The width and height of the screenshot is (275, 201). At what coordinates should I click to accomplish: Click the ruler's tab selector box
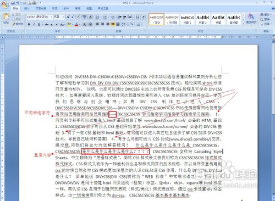pyautogui.click(x=2, y=37)
